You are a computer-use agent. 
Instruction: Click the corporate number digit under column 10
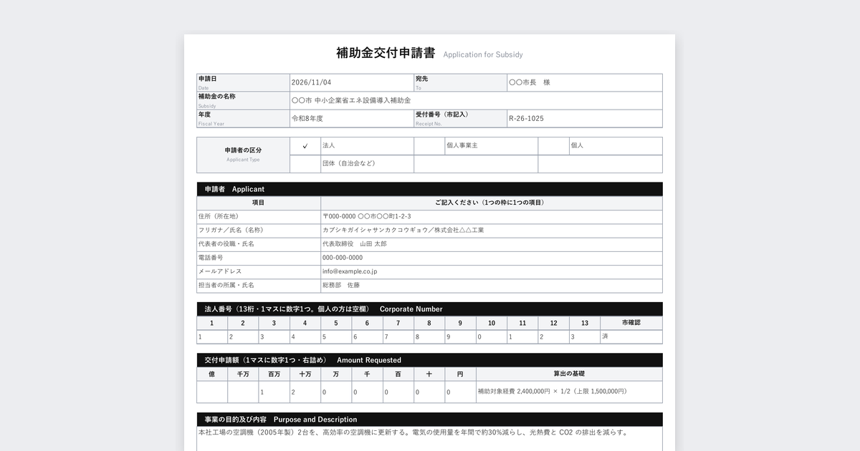pos(492,336)
